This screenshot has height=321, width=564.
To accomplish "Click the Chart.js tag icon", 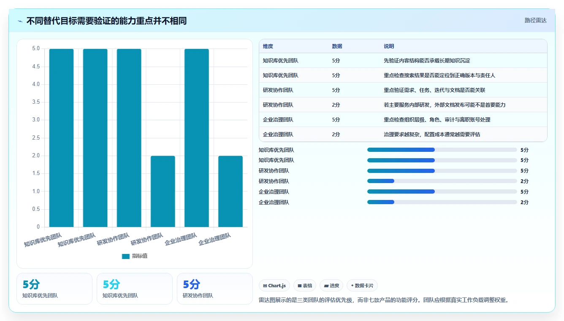I will [x=265, y=286].
